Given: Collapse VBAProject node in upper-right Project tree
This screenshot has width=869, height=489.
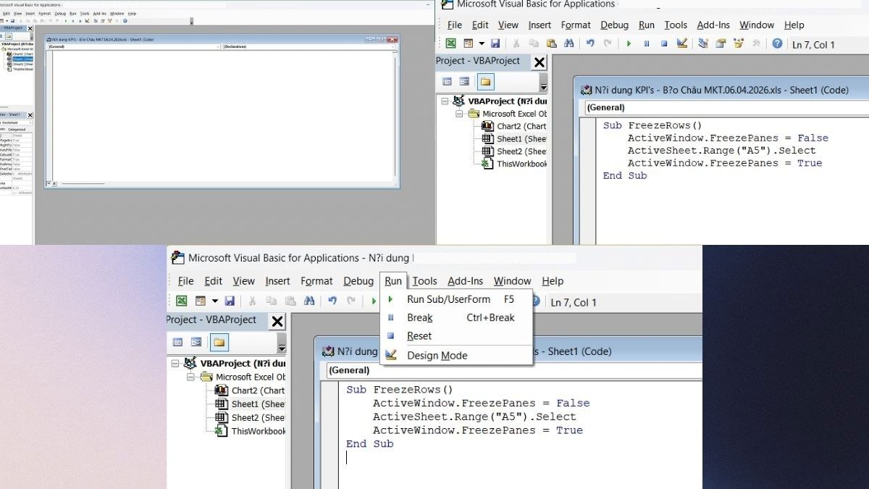Looking at the screenshot, I should [x=444, y=101].
